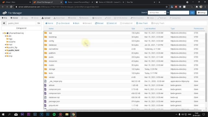Select the database.sql file icon
This screenshot has width=208, height=117.
coord(45,97)
